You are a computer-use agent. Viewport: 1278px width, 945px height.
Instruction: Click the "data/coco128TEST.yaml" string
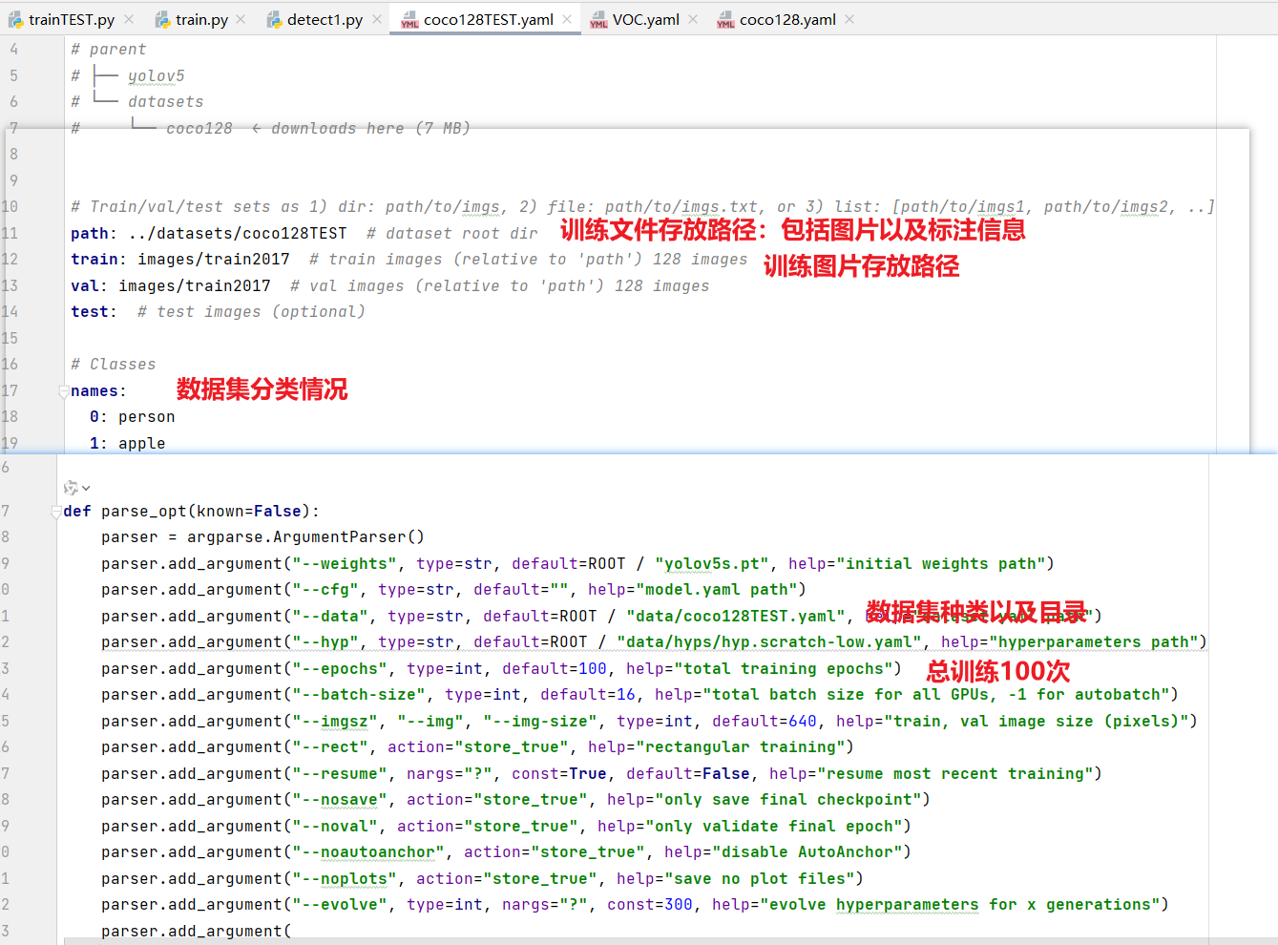736,617
